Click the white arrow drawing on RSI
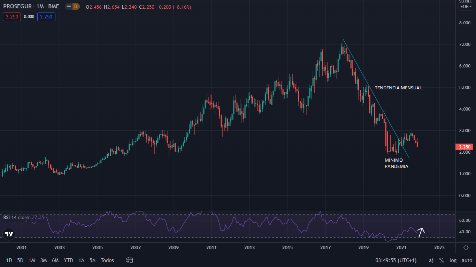The width and height of the screenshot is (476, 267). coord(421,232)
